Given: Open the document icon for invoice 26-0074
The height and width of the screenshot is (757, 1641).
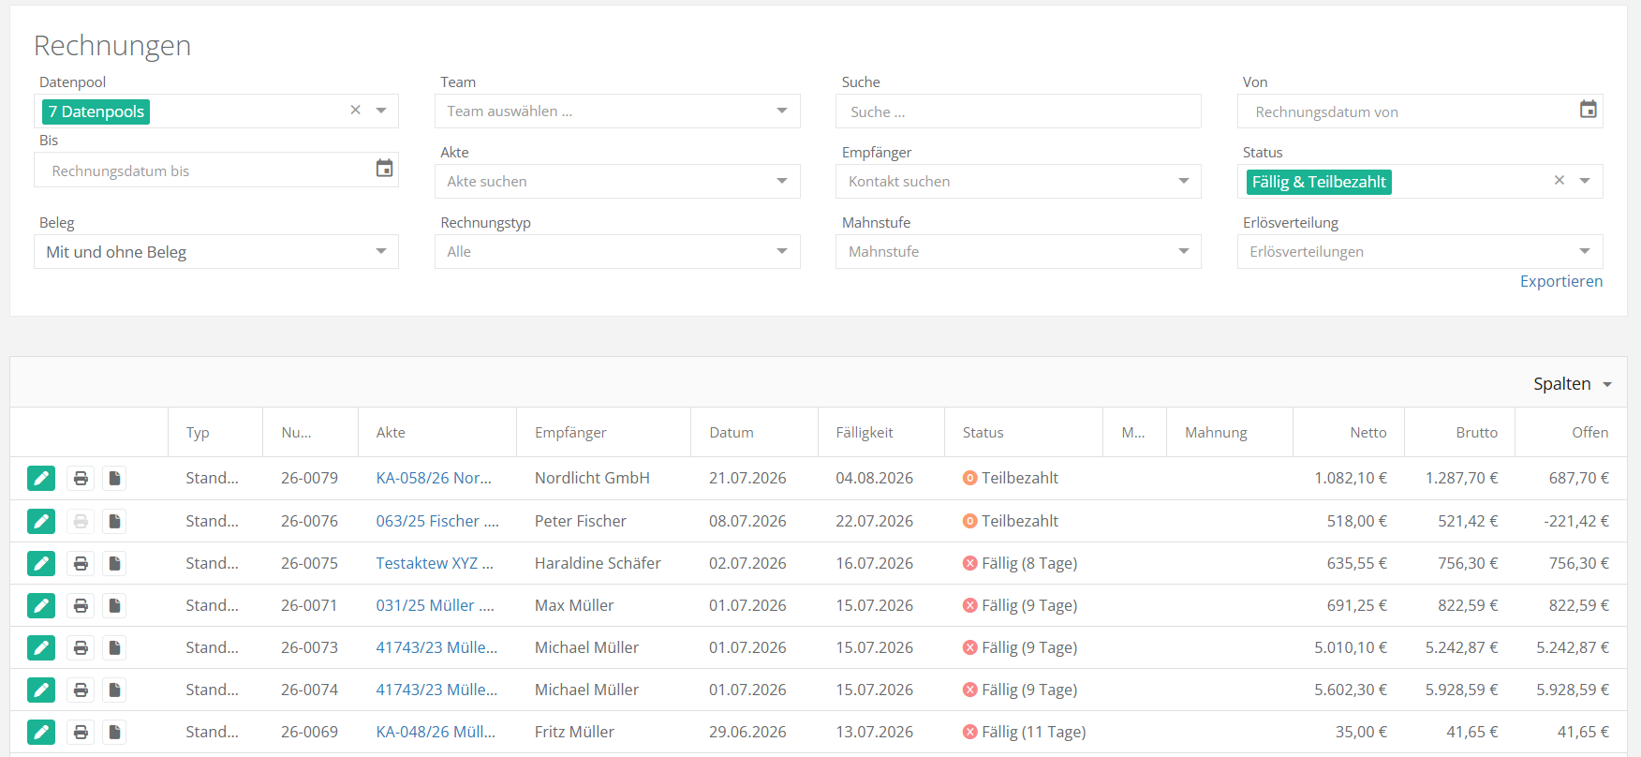Looking at the screenshot, I should 114,690.
